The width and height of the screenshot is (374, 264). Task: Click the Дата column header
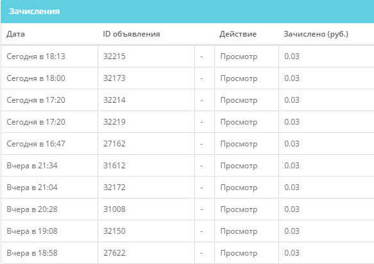[15, 34]
